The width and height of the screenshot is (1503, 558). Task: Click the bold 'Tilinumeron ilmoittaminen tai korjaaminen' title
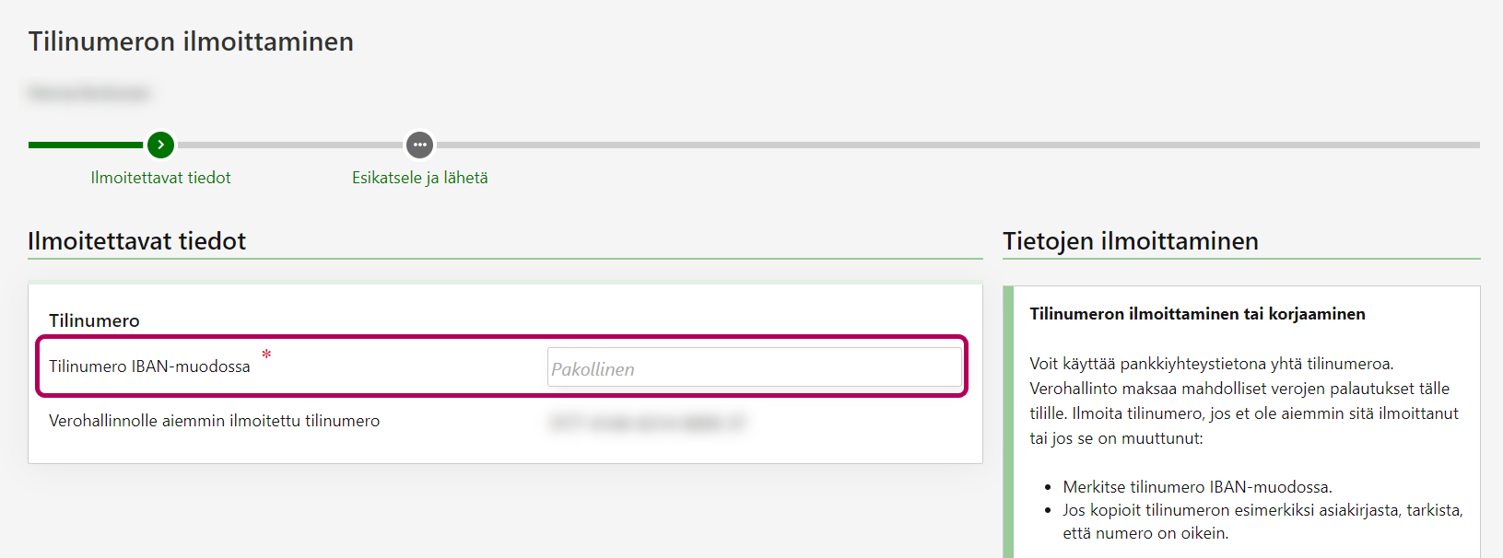1197,314
